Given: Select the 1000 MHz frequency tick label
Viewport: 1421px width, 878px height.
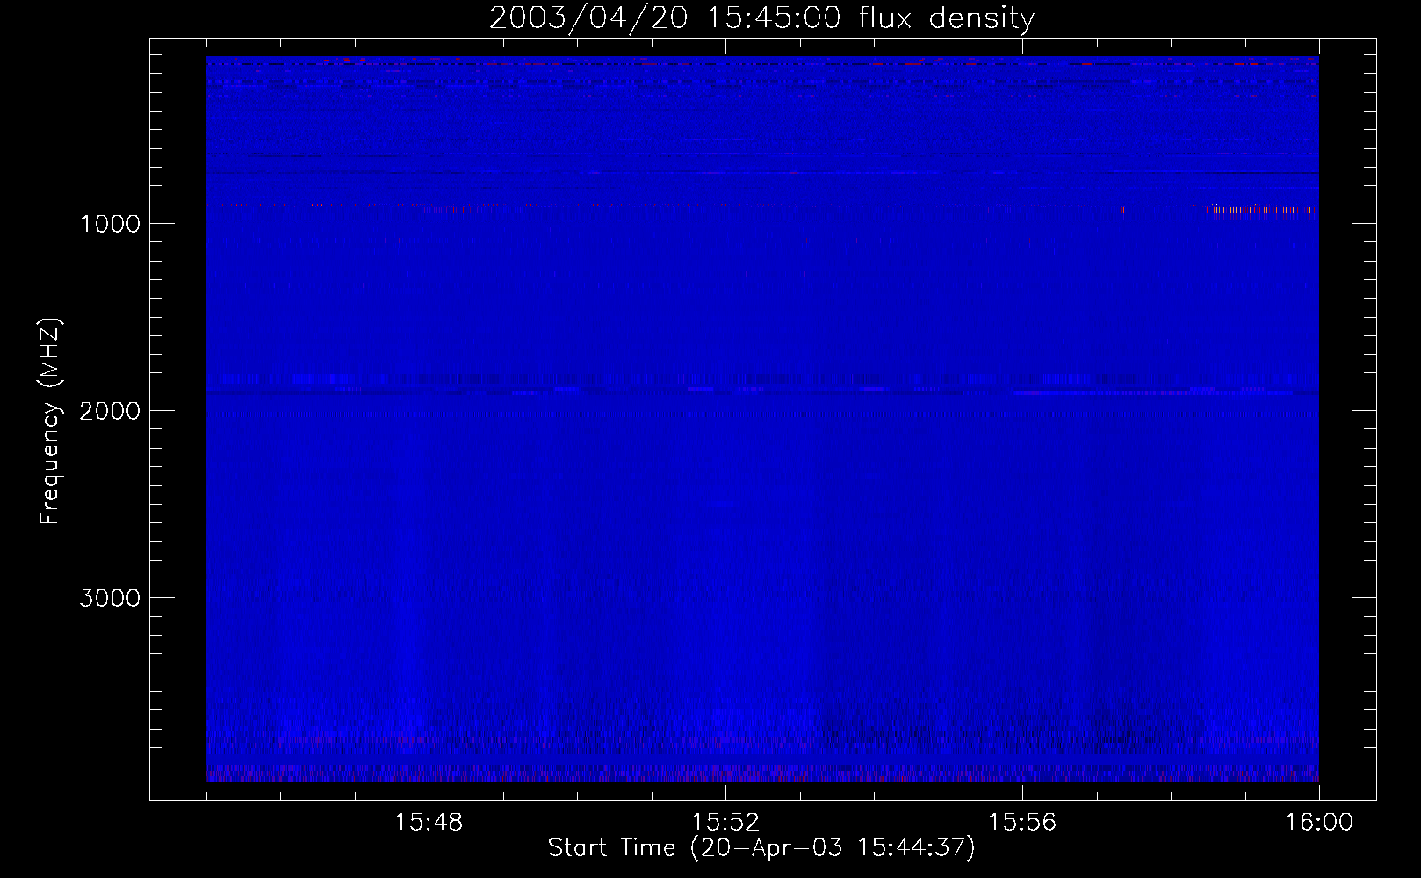Looking at the screenshot, I should pos(110,224).
